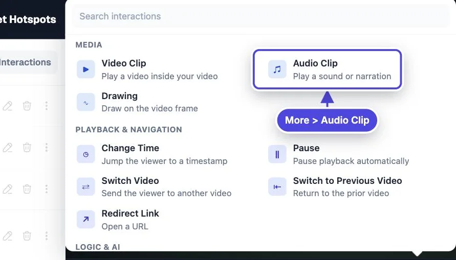Delete the first listed interaction via trash icon
This screenshot has width=456, height=260.
tap(27, 106)
